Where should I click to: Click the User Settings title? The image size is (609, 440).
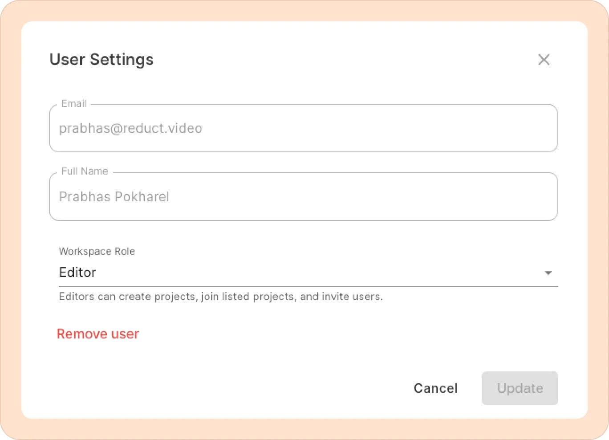101,60
